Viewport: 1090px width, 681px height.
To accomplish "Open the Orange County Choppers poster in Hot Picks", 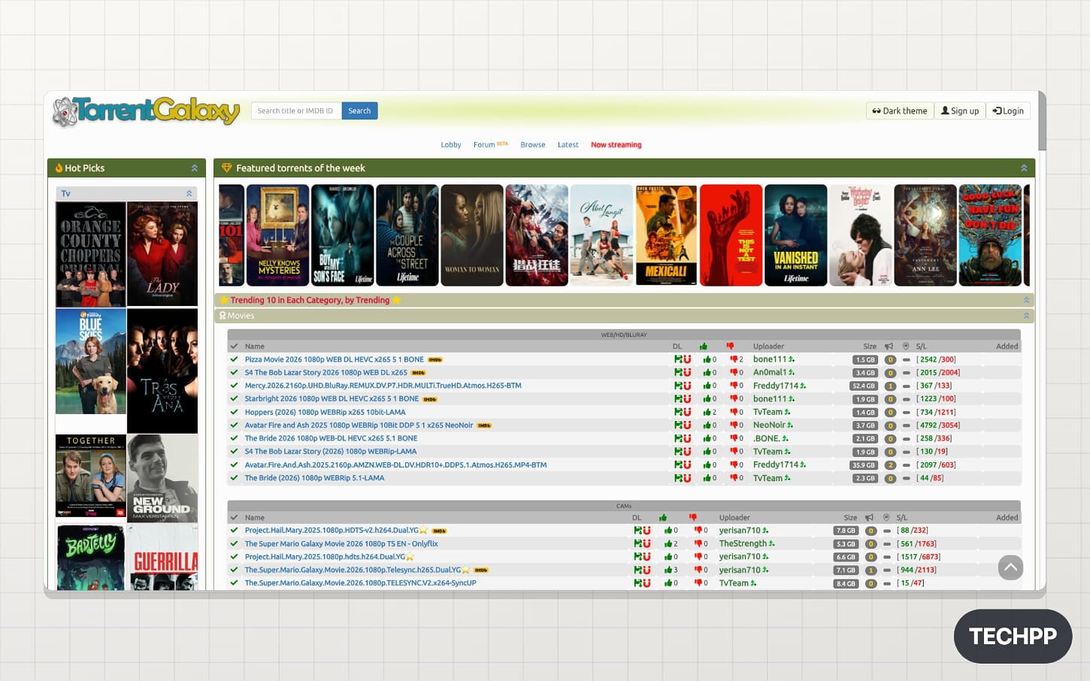I will point(91,254).
